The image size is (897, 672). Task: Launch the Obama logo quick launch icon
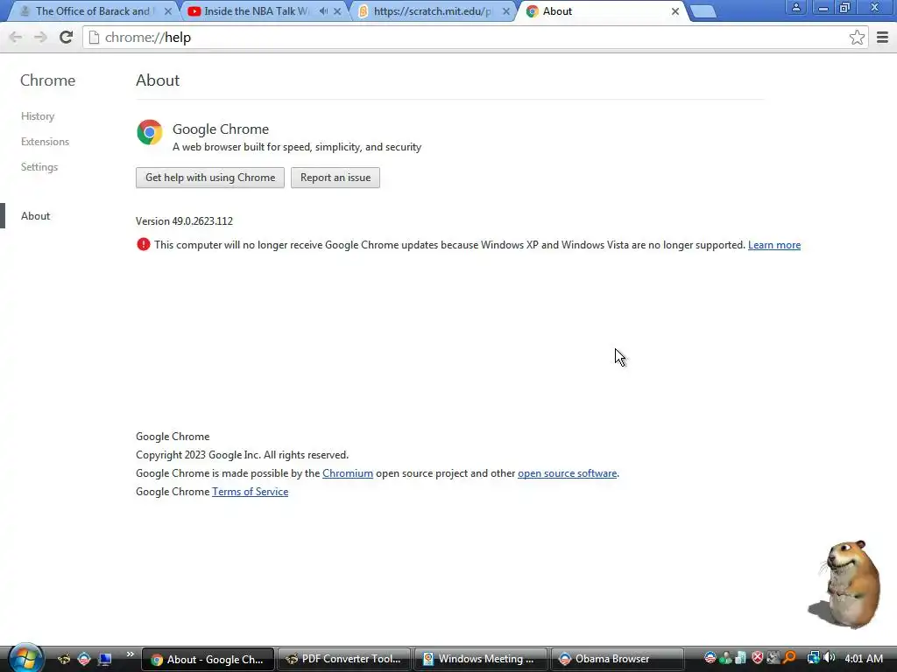[84, 659]
